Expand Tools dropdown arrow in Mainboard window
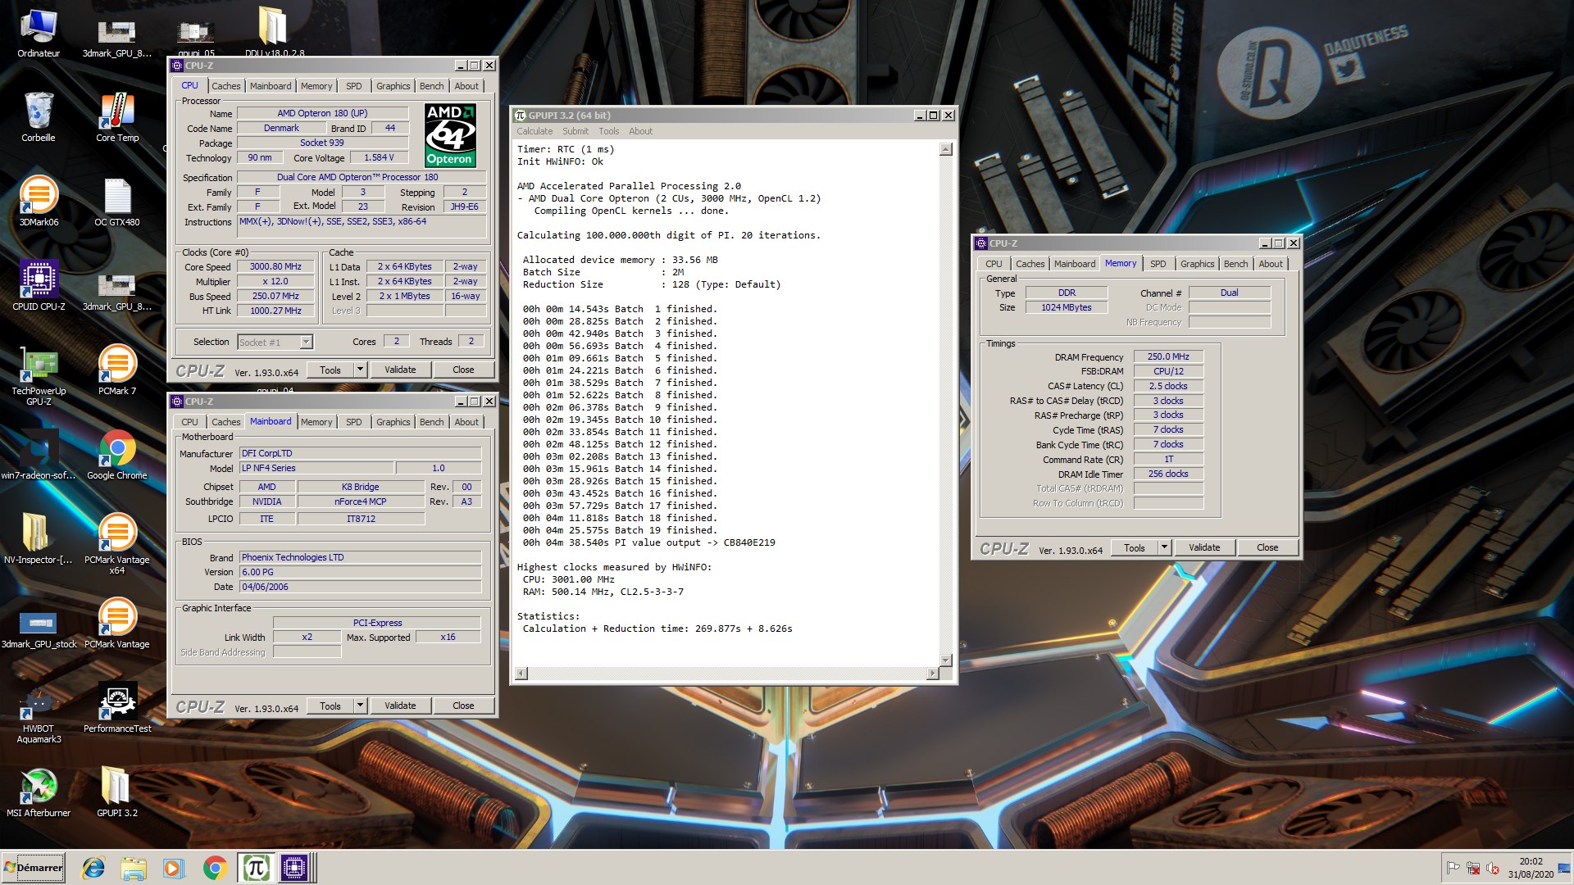This screenshot has width=1574, height=885. [359, 706]
